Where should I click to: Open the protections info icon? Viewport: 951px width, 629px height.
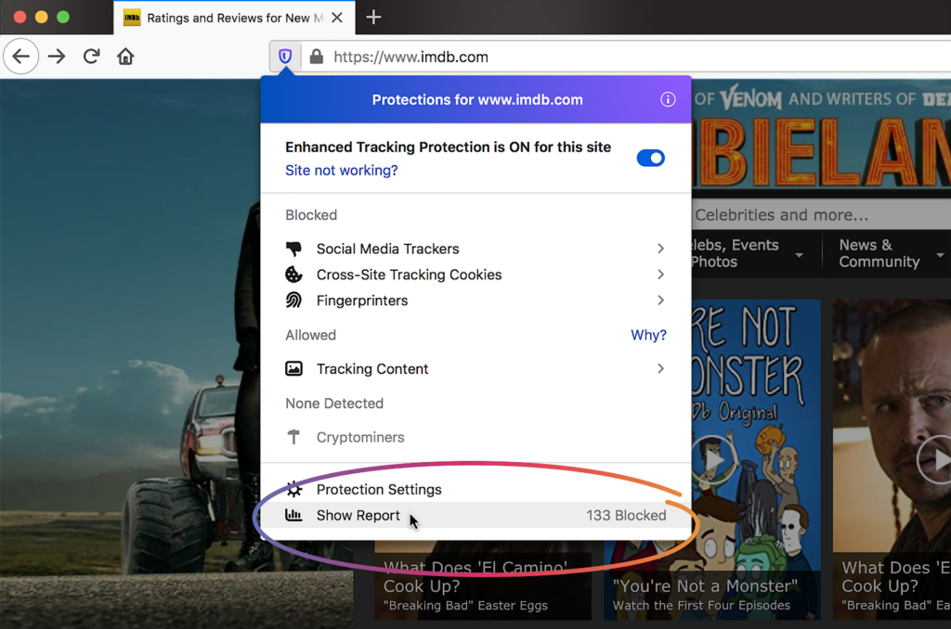667,99
